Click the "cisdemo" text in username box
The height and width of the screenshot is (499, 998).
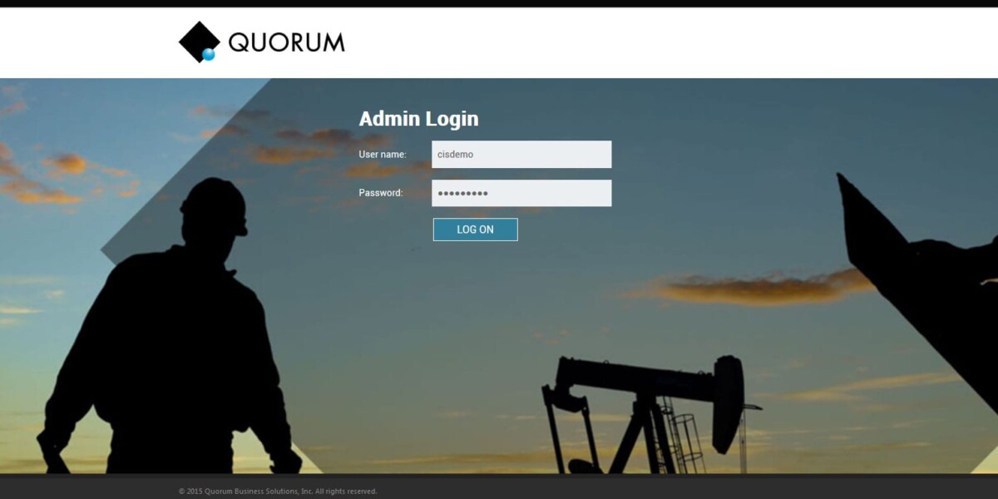coord(455,154)
